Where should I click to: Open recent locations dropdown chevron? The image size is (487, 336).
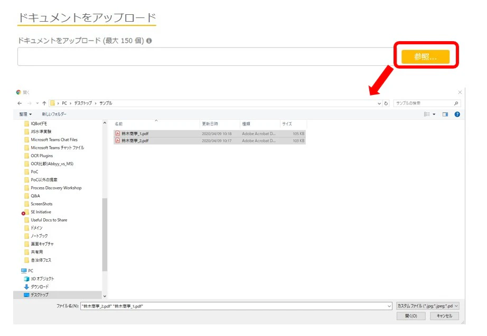38,103
